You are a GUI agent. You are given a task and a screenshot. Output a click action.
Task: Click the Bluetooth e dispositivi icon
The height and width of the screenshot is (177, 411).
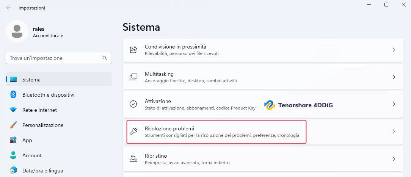click(x=13, y=95)
